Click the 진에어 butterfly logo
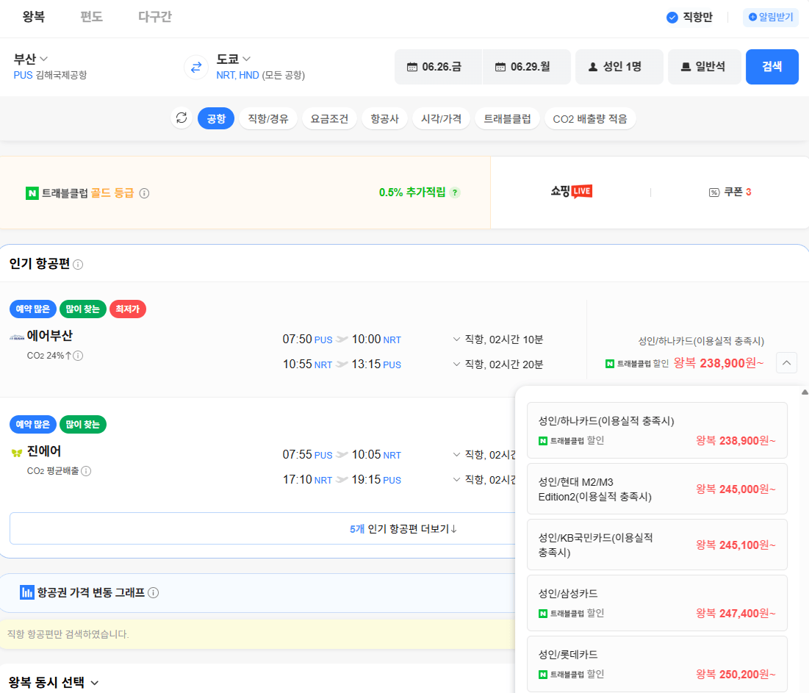Screen dimensions: 809x693 click(x=17, y=453)
